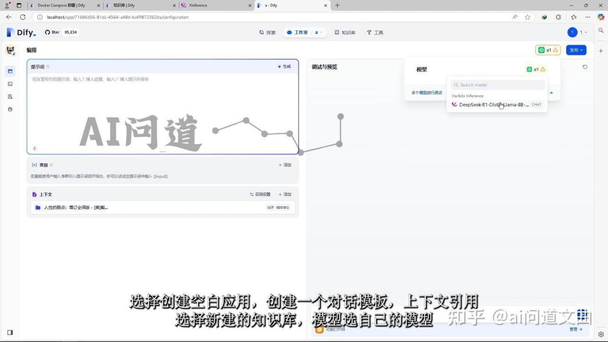The image size is (608, 342).
Task: Open the 工作室 tab
Action: 297,32
